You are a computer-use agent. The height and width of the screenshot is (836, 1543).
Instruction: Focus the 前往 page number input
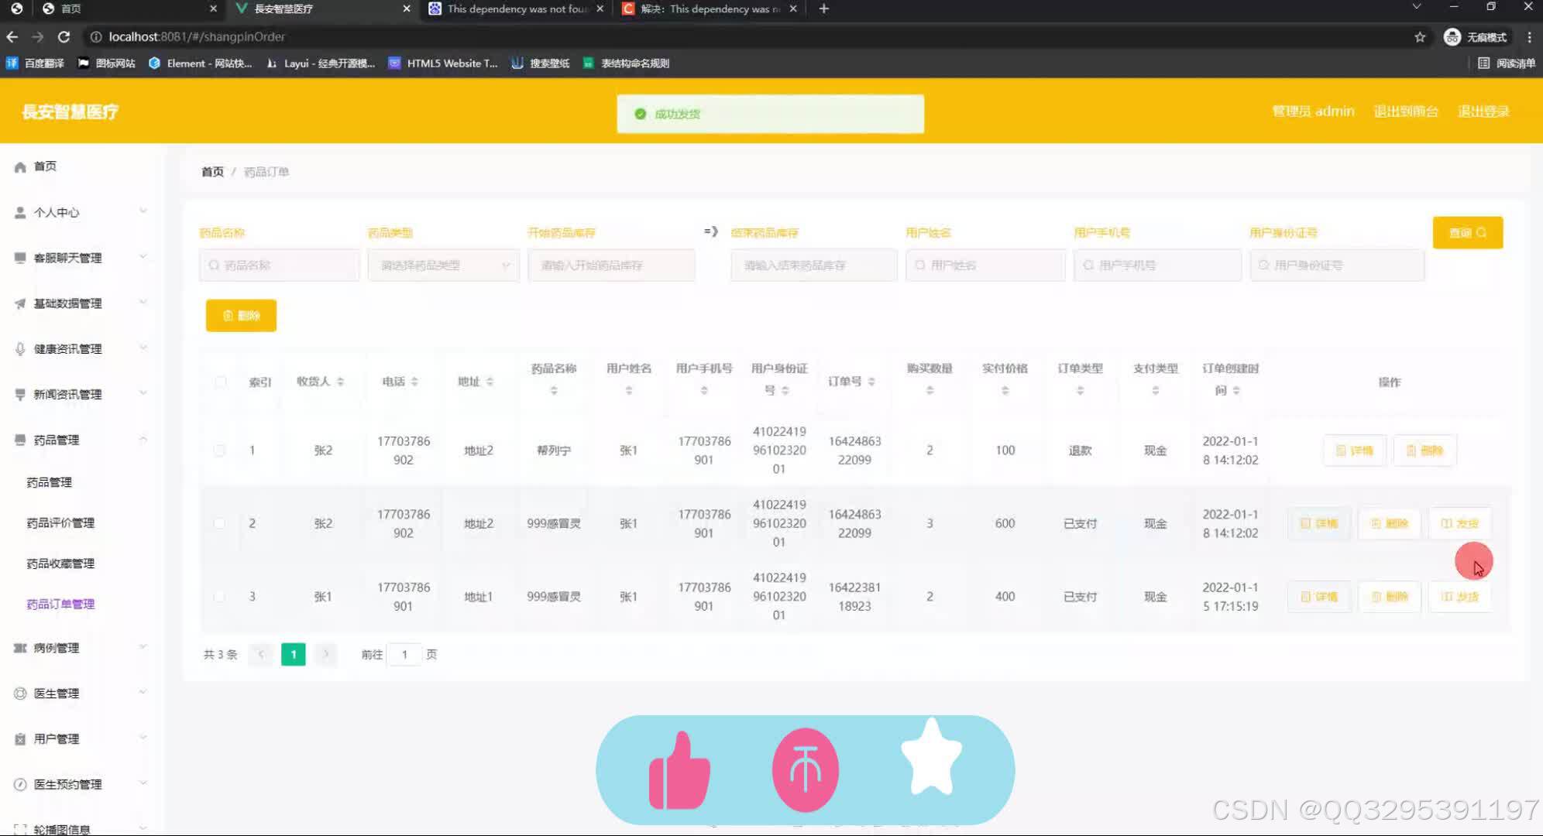coord(404,655)
